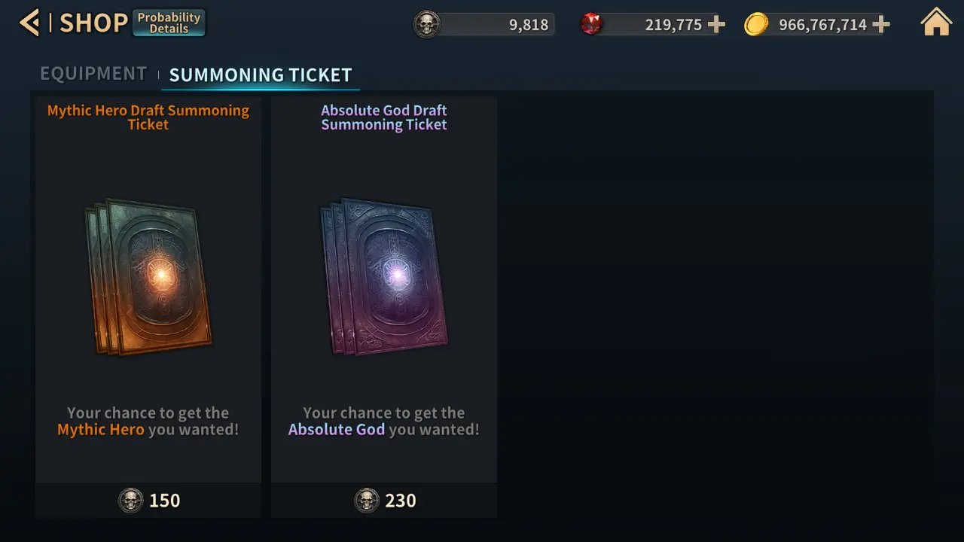Tap the orange Mythic Hero ticket cards
The height and width of the screenshot is (542, 964).
148,276
